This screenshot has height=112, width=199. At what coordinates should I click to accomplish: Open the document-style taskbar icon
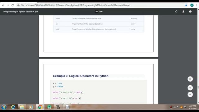coord(67,107)
